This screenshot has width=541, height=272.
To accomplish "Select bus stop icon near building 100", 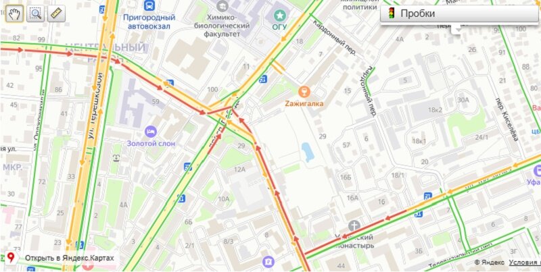I will pyautogui.click(x=263, y=79).
